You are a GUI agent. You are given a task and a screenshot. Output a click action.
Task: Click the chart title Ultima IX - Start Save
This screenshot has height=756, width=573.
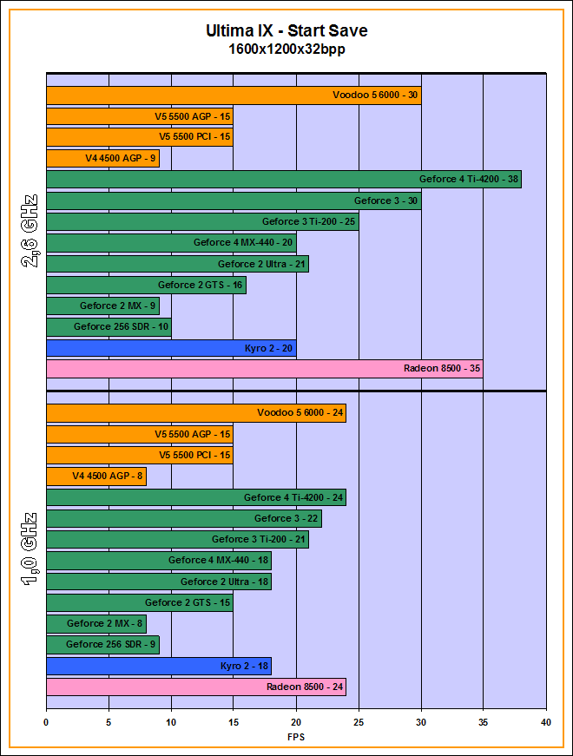(286, 31)
